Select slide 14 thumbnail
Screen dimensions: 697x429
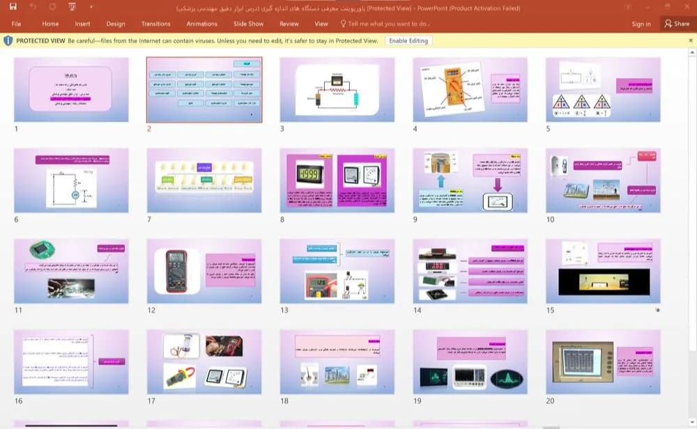pyautogui.click(x=470, y=271)
